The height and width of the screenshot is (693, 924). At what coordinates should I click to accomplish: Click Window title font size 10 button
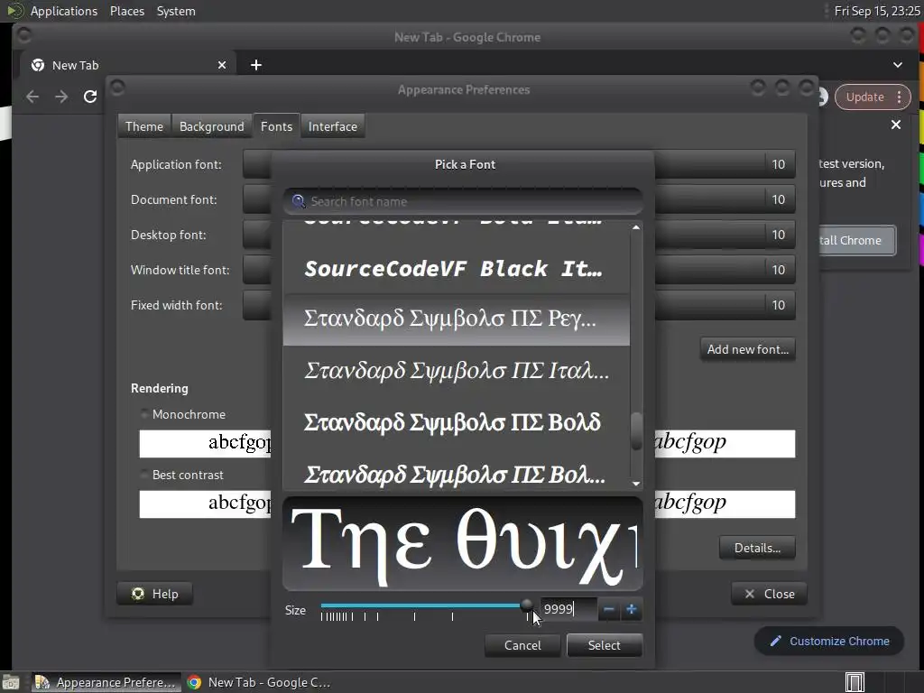tap(779, 270)
